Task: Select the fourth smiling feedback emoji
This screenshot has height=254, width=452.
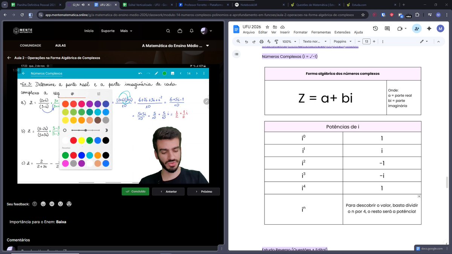Action: 60,204
